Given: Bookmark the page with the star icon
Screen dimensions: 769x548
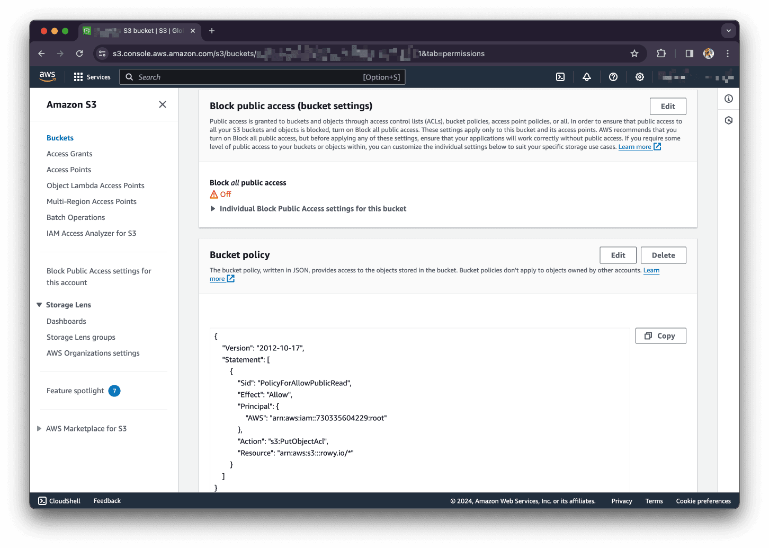Looking at the screenshot, I should click(634, 54).
